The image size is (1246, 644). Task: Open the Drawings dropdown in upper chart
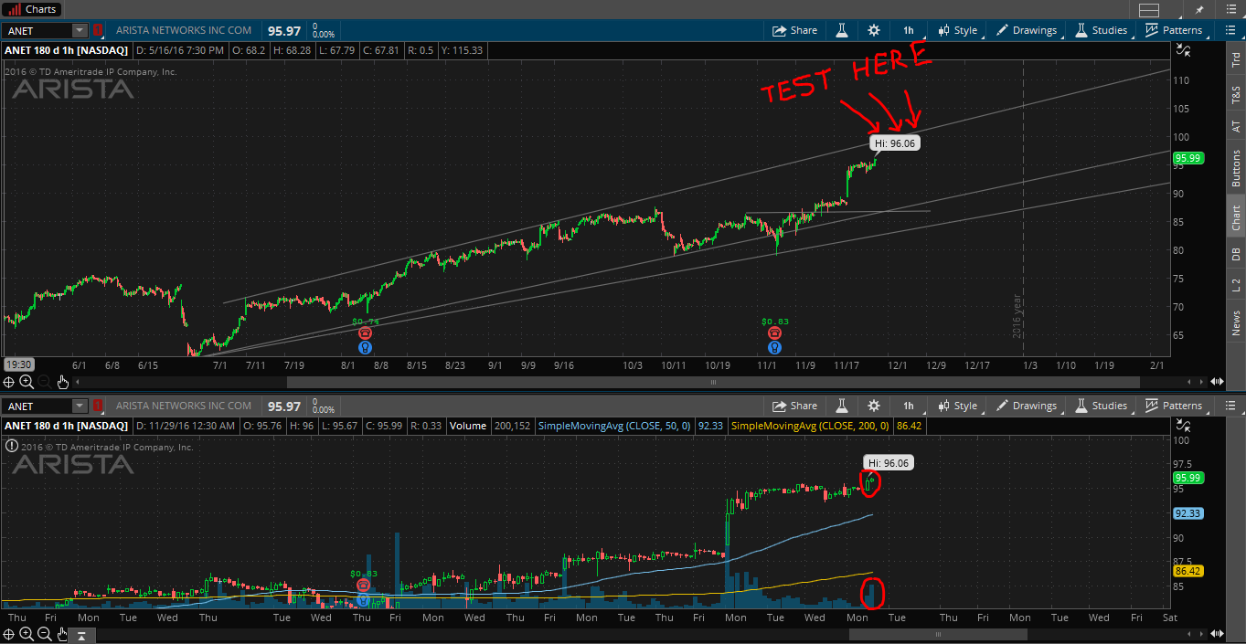coord(1027,30)
